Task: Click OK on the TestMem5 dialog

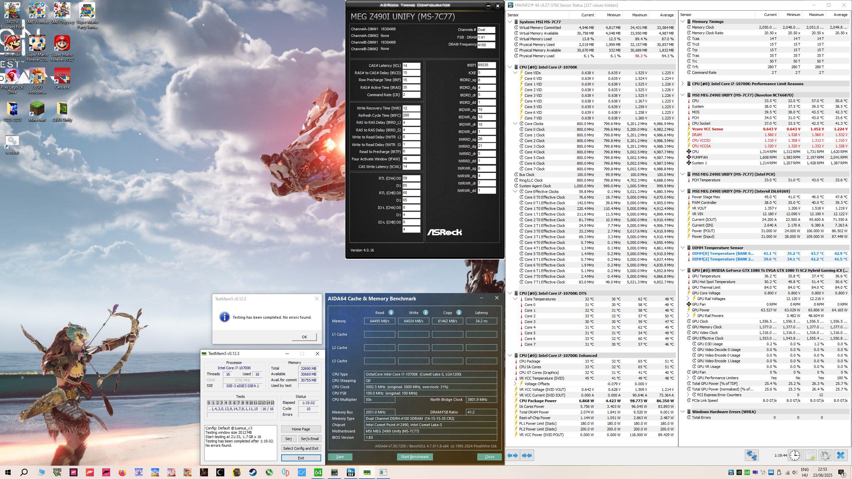Action: click(304, 337)
